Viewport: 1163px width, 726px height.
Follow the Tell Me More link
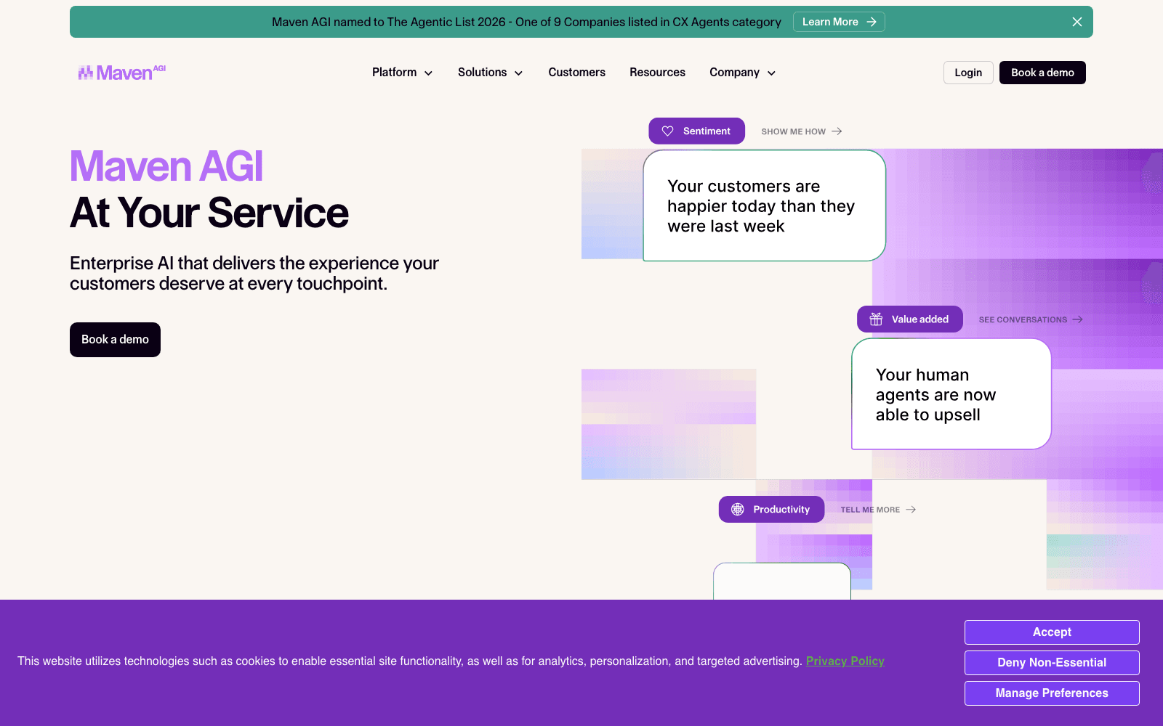[878, 510]
